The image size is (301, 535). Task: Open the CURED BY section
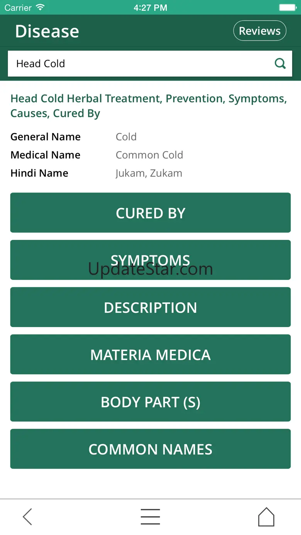(150, 213)
